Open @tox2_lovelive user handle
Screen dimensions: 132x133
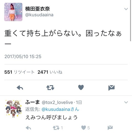(x=57, y=103)
